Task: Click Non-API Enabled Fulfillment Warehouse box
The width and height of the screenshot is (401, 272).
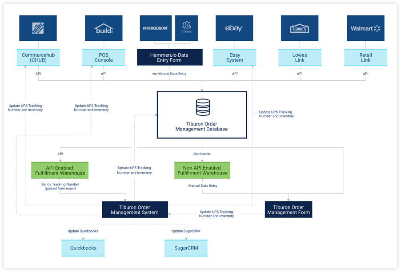Action: coord(202,170)
